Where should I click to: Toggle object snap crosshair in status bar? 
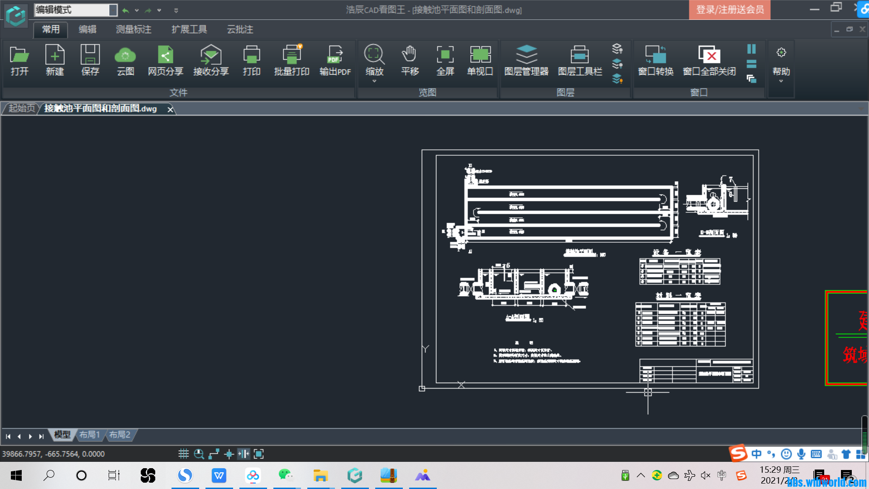(229, 454)
